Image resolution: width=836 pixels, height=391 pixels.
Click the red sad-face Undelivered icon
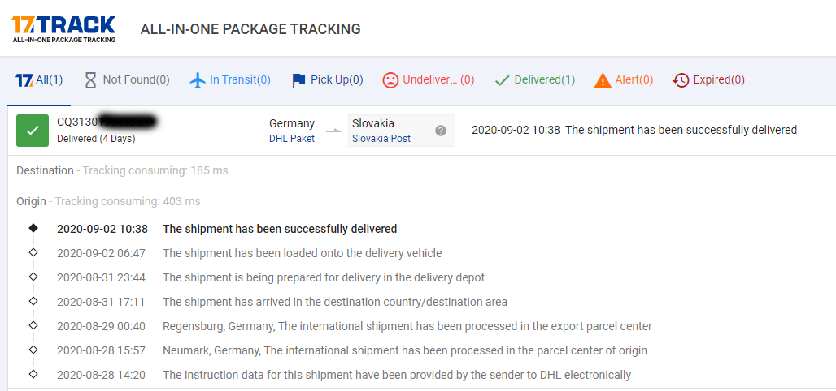coord(390,79)
